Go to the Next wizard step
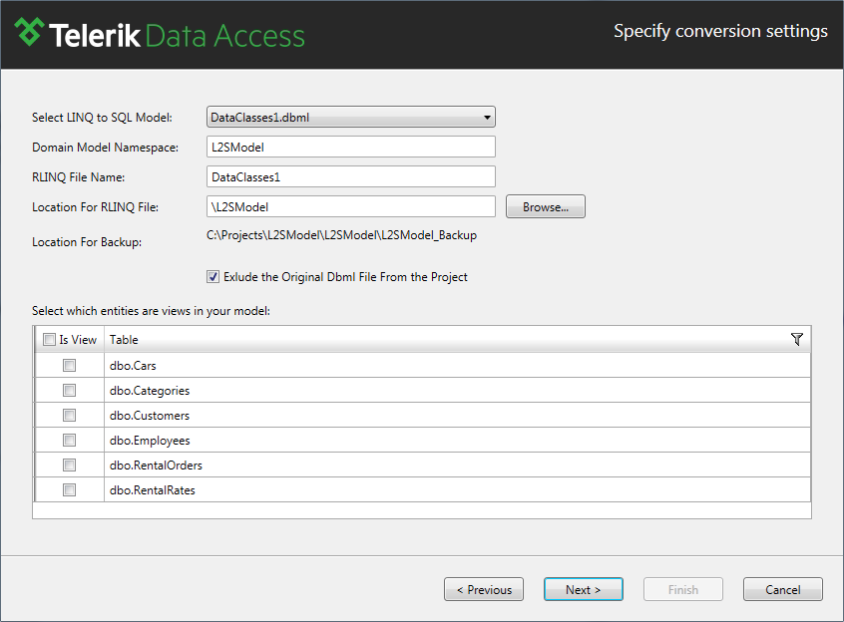844x622 pixels. (x=584, y=590)
